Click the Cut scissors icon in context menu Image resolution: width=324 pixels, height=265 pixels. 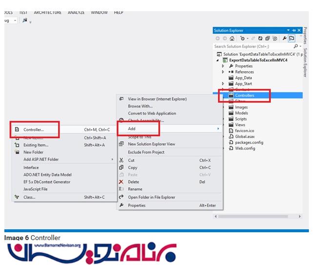coord(122,160)
